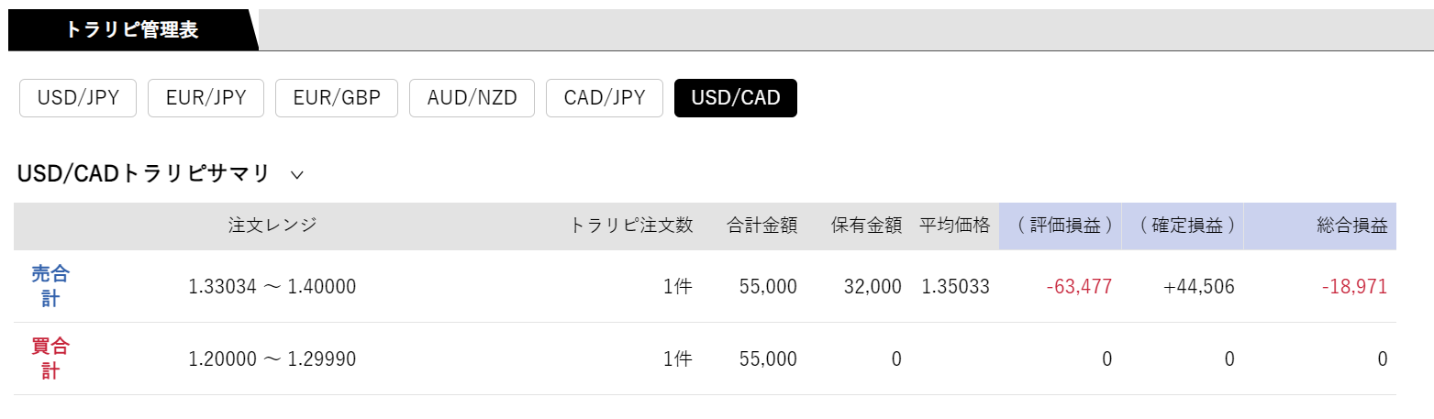
Task: Click the 注文レンジ column header
Action: coord(272,226)
